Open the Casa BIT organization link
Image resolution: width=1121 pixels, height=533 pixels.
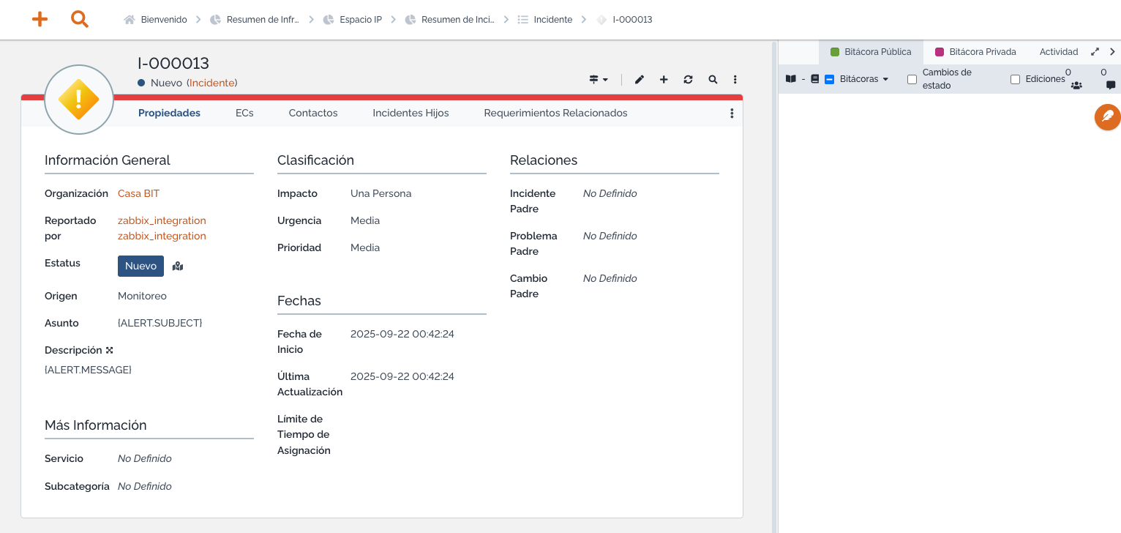click(138, 194)
